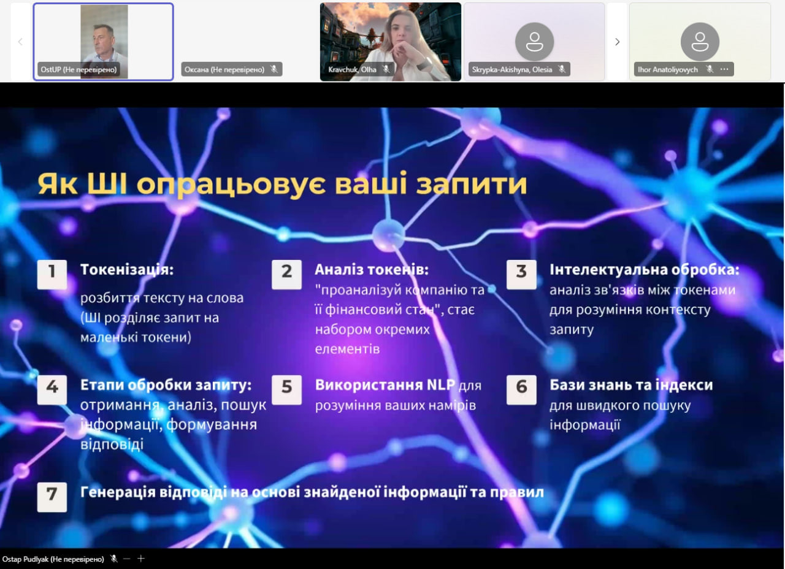785x569 pixels.
Task: Click avatar of Skrypka-Akishyna, Olesia
Action: click(535, 42)
